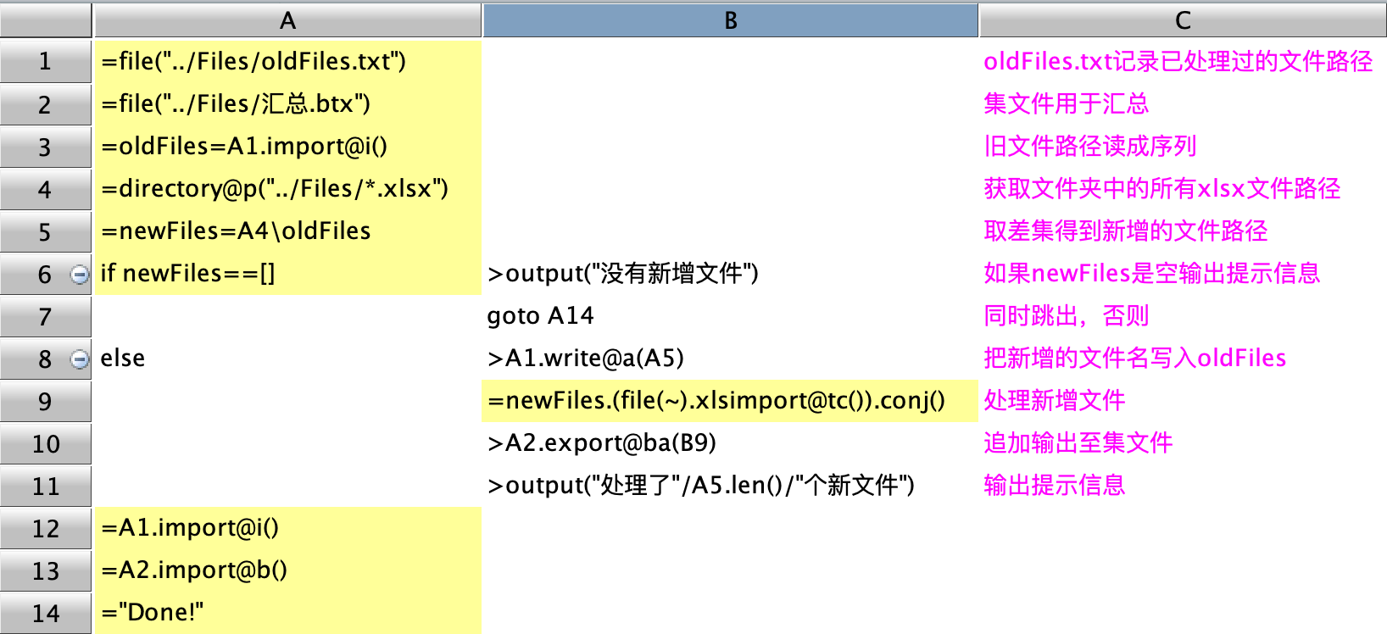This screenshot has height=634, width=1387.
Task: Select cell >A2.export@ba(B9)
Action: point(730,443)
